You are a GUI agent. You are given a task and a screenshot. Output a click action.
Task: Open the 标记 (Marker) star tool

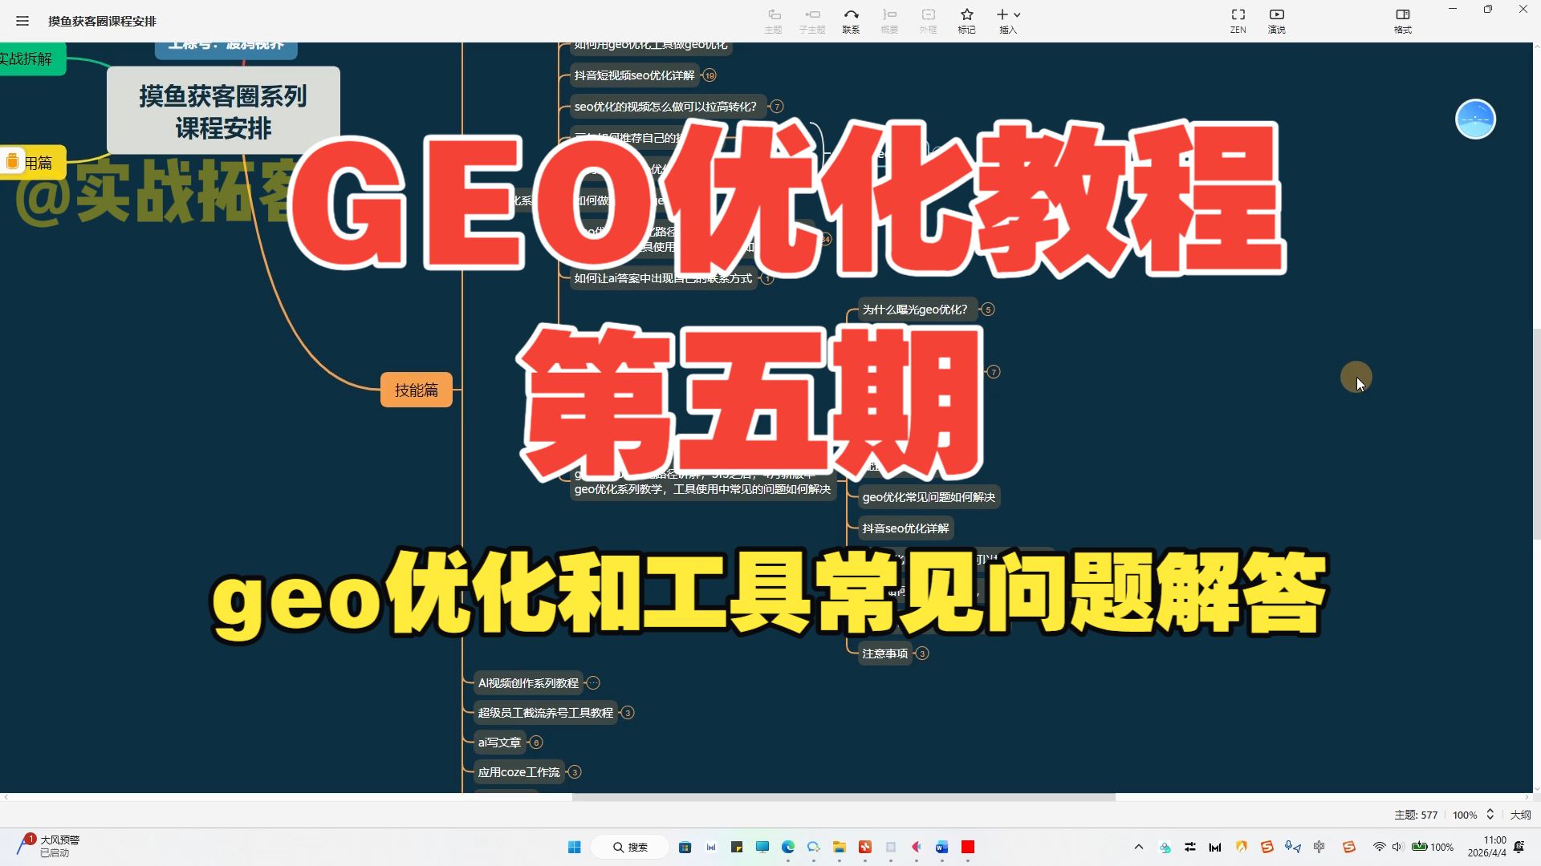click(x=966, y=21)
